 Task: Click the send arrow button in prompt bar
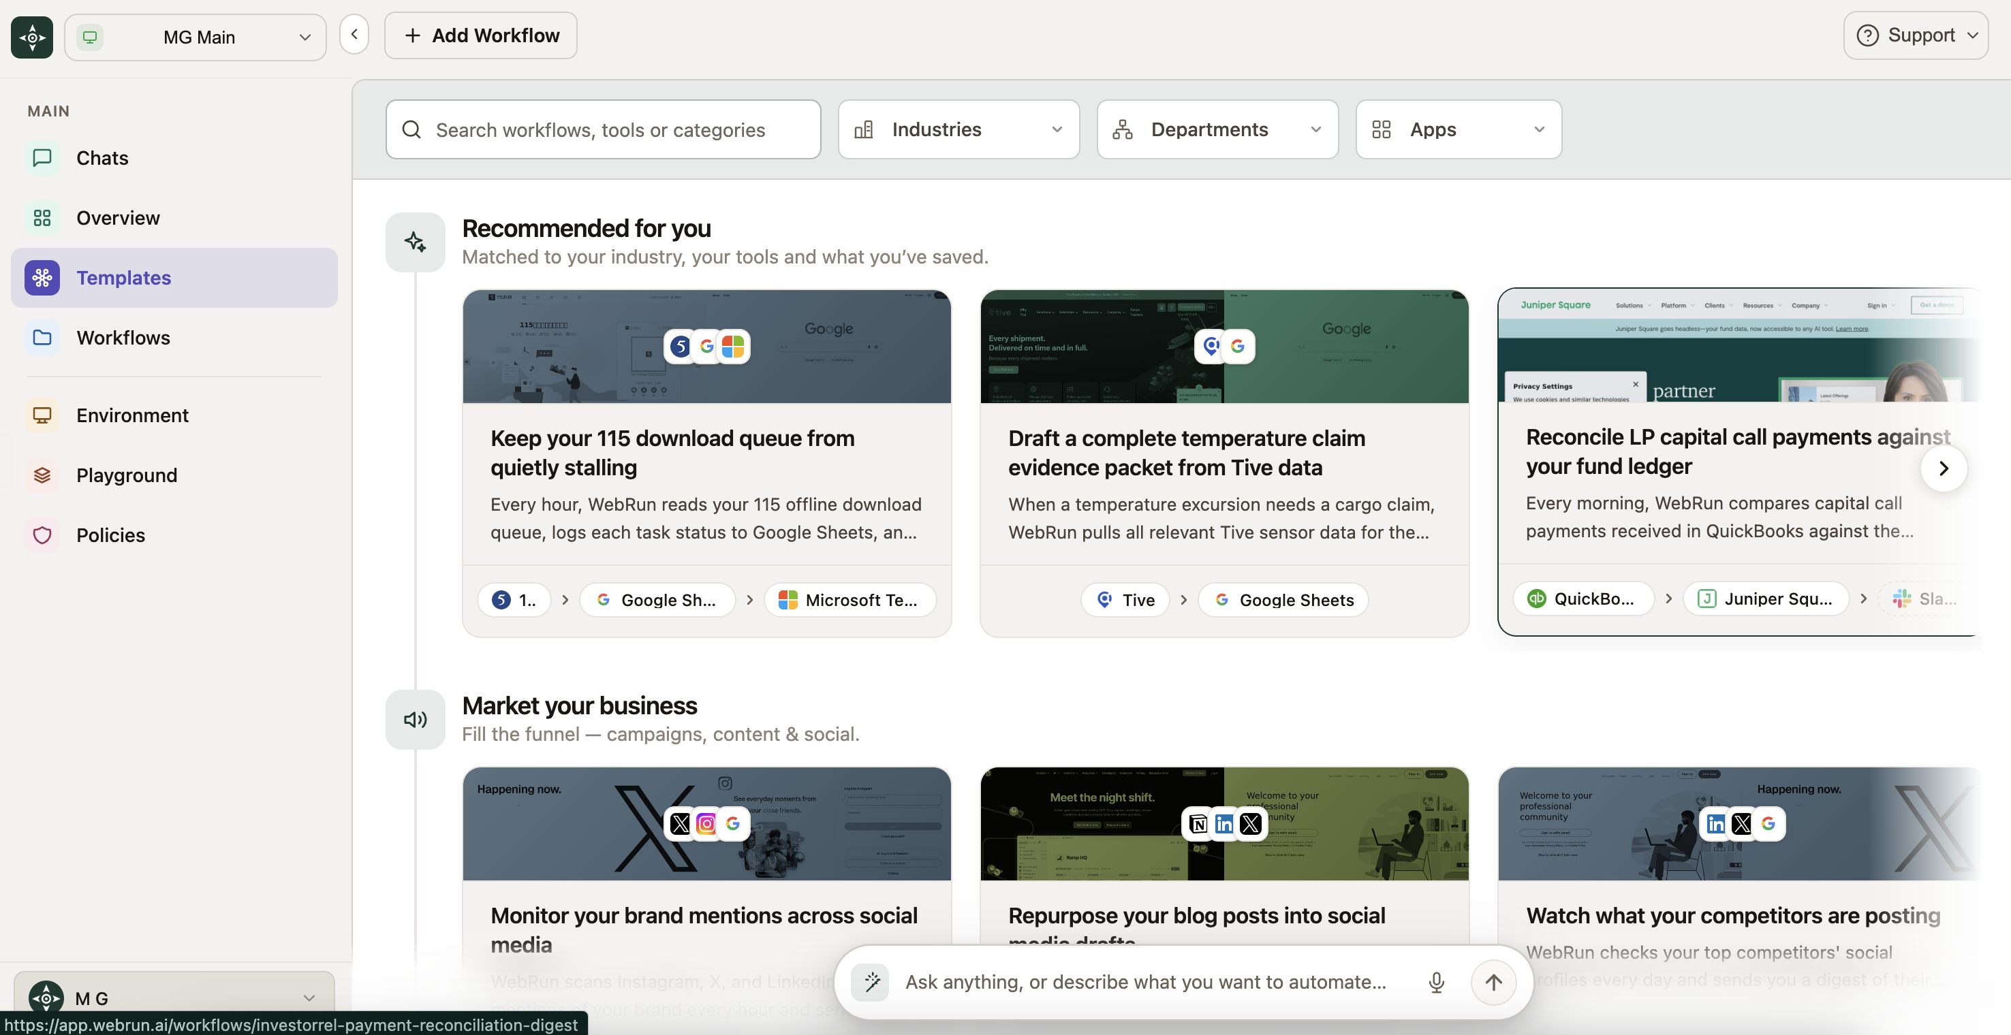(1493, 982)
